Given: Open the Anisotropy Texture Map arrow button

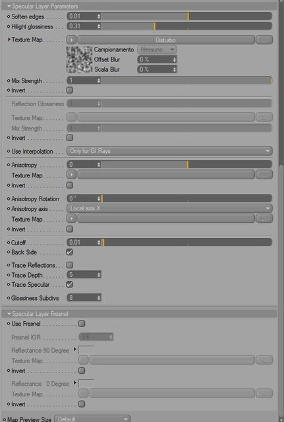Looking at the screenshot, I should coord(72,175).
